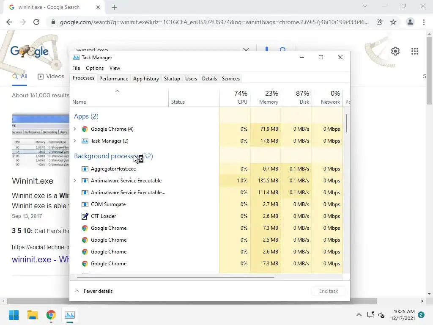Click Background processes (32) group heading
This screenshot has height=325, width=433.
click(113, 156)
